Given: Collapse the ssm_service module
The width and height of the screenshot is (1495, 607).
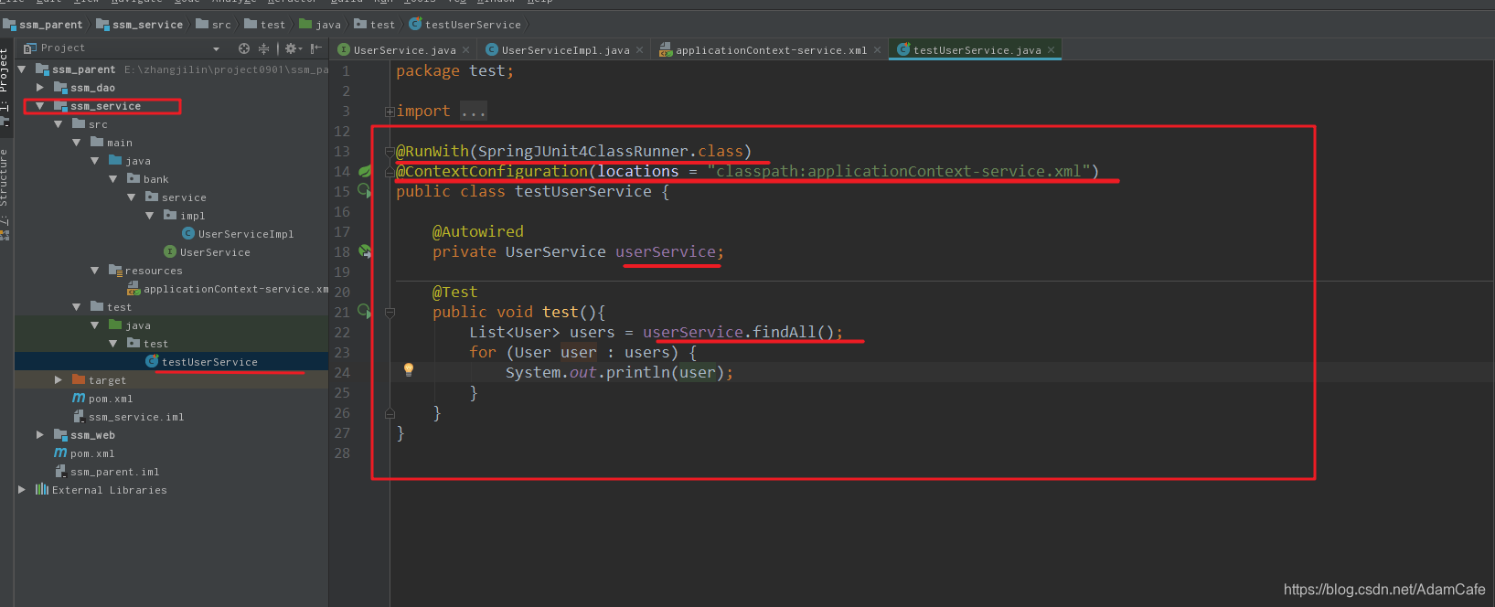Looking at the screenshot, I should [40, 106].
